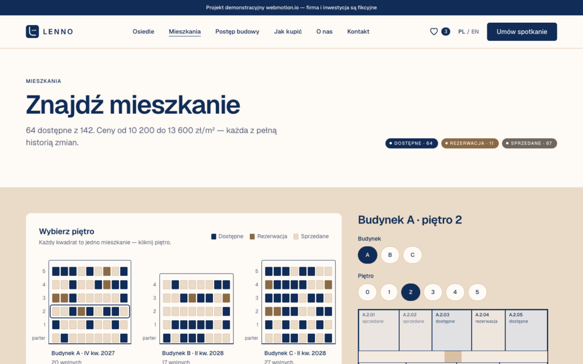
Task: Select building A radio button
Action: (x=367, y=255)
